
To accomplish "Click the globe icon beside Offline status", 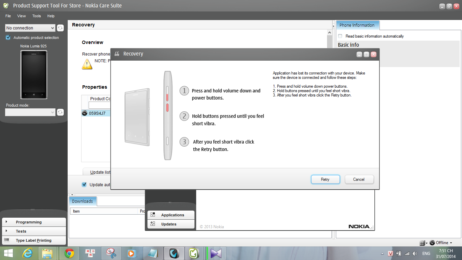I will click(x=432, y=243).
